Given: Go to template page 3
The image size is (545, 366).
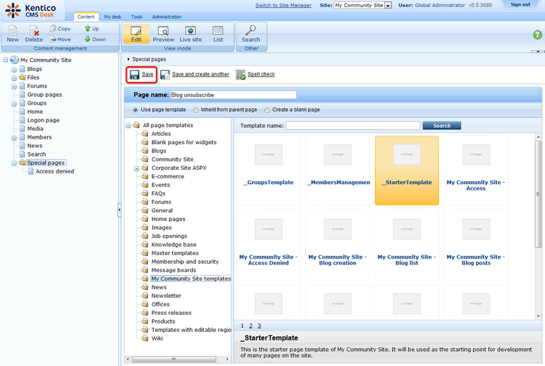Looking at the screenshot, I should pos(259,325).
